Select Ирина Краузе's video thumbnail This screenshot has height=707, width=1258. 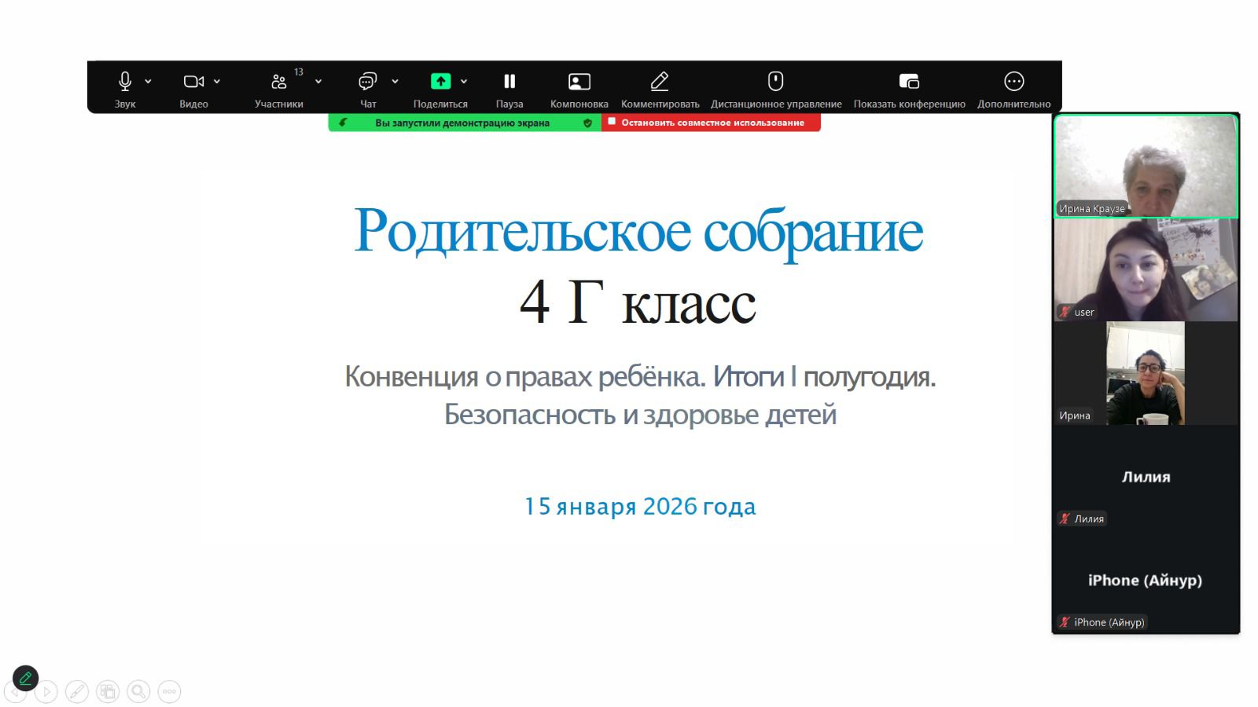[1146, 166]
